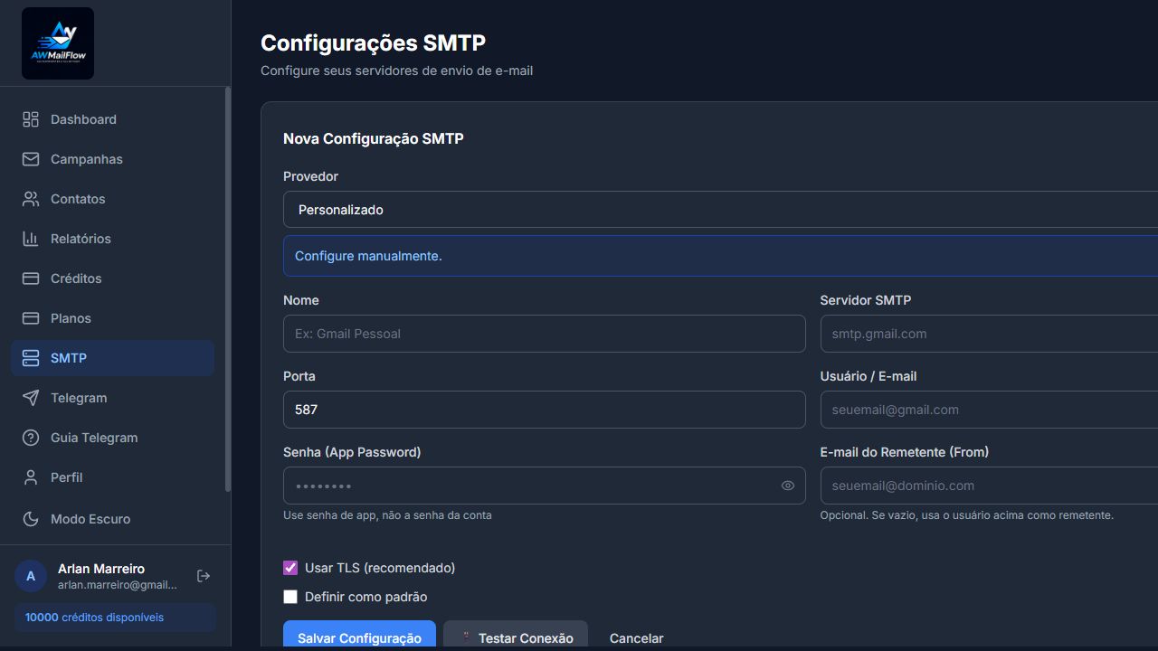Click the Guia Telegram question mark icon
This screenshot has width=1158, height=651.
(x=31, y=438)
